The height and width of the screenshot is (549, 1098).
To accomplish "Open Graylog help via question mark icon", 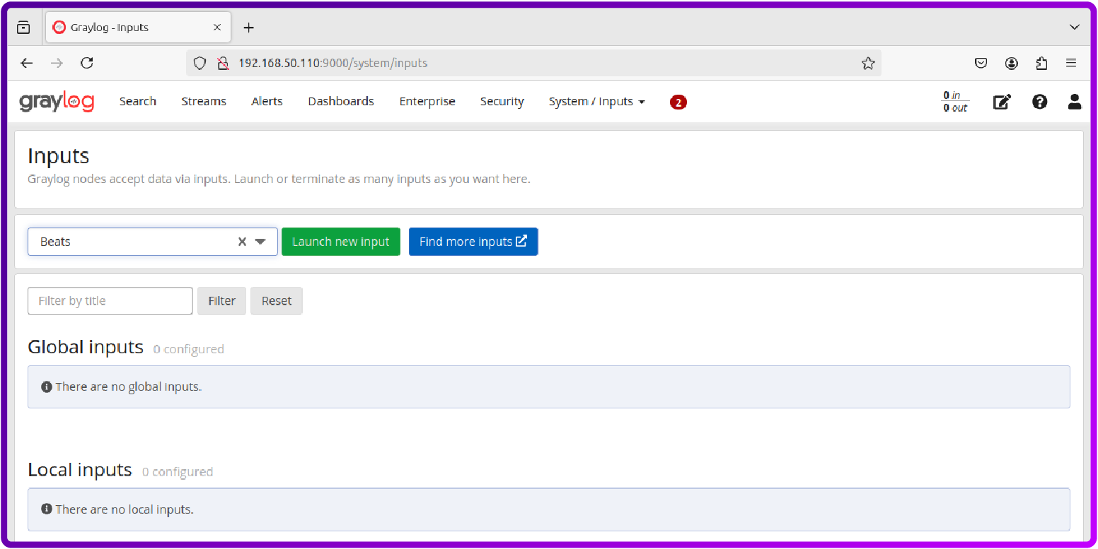I will coord(1039,102).
